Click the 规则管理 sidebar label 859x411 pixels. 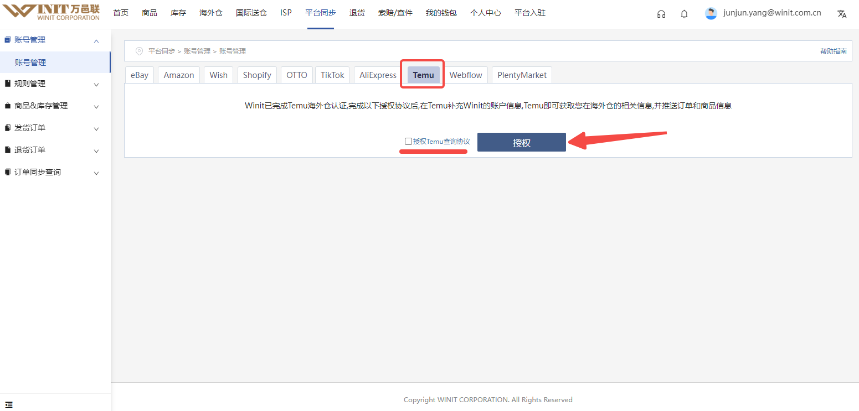(30, 84)
